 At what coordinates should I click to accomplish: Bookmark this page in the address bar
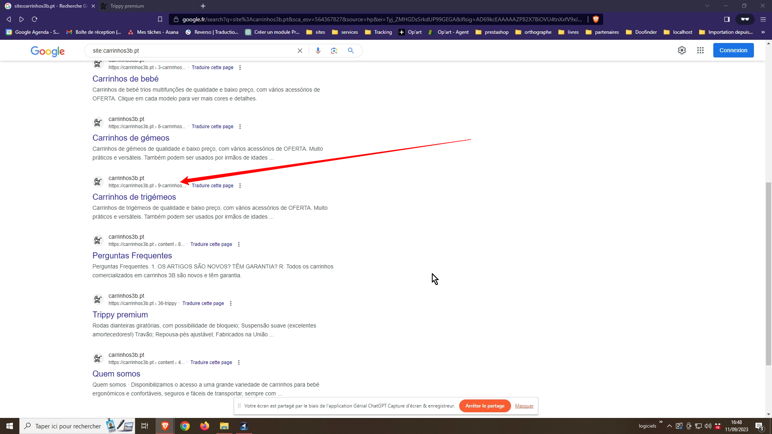160,19
